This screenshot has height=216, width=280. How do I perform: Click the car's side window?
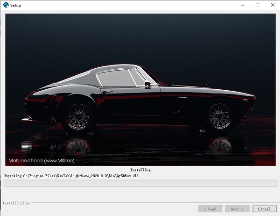[117, 77]
